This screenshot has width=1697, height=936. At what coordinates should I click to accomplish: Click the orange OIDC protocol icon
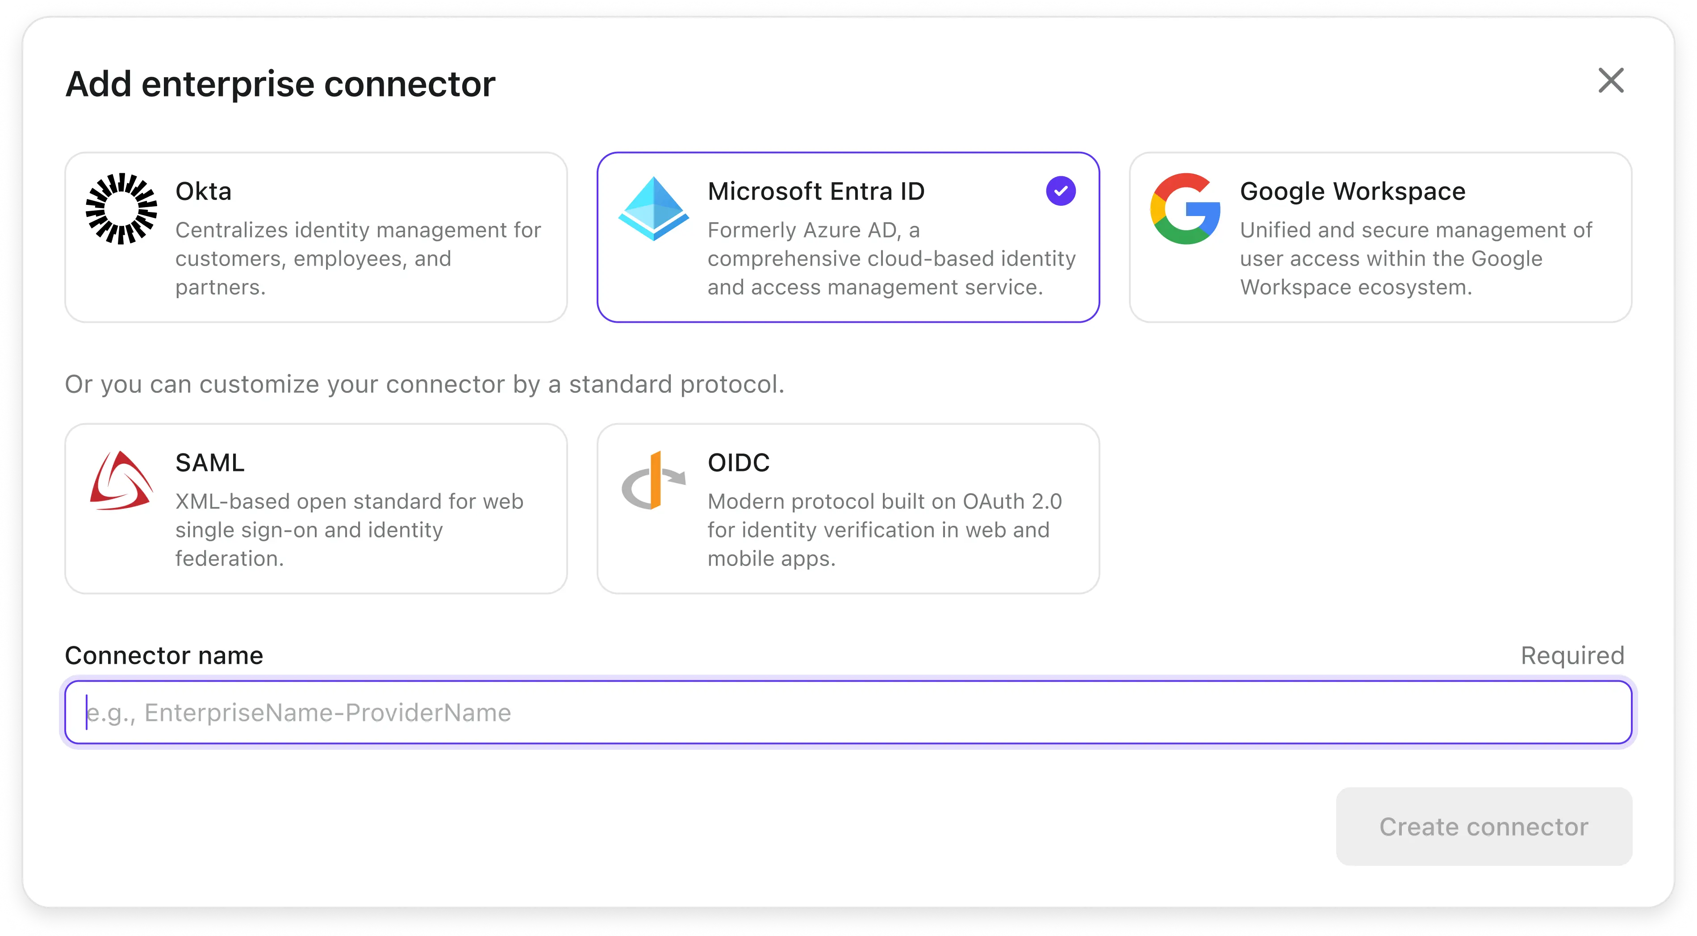[653, 481]
